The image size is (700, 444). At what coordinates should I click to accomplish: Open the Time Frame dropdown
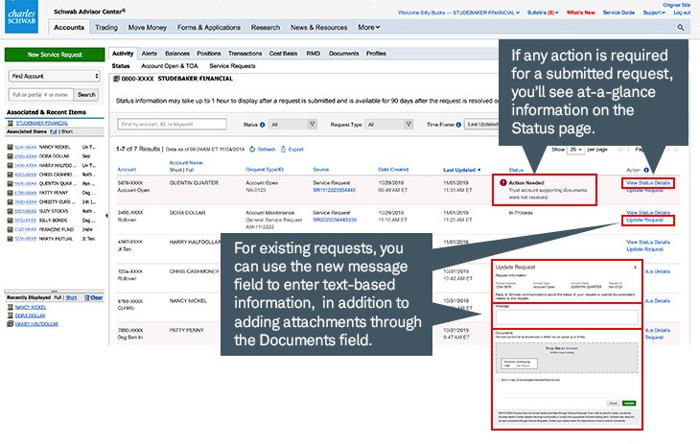pos(481,124)
